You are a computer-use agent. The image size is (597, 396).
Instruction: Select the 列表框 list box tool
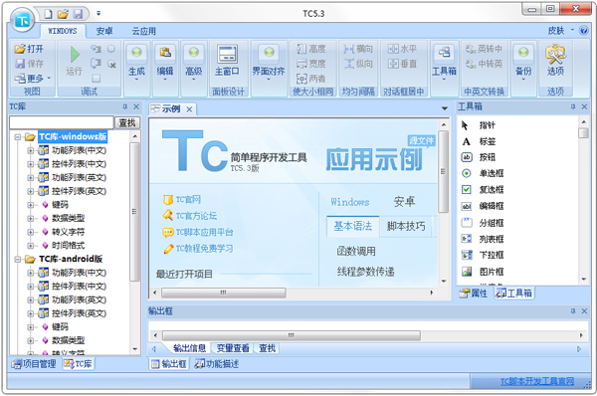483,239
